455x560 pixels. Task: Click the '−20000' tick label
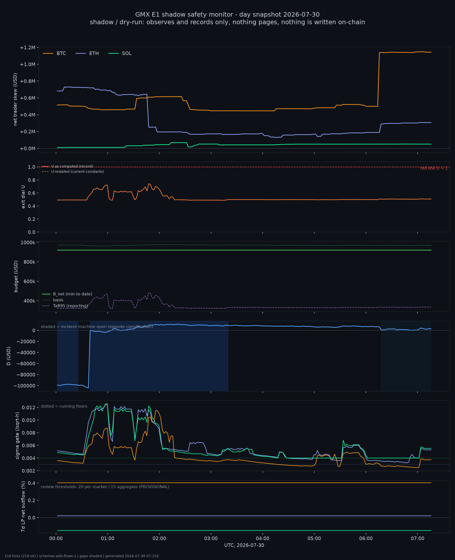click(26, 341)
